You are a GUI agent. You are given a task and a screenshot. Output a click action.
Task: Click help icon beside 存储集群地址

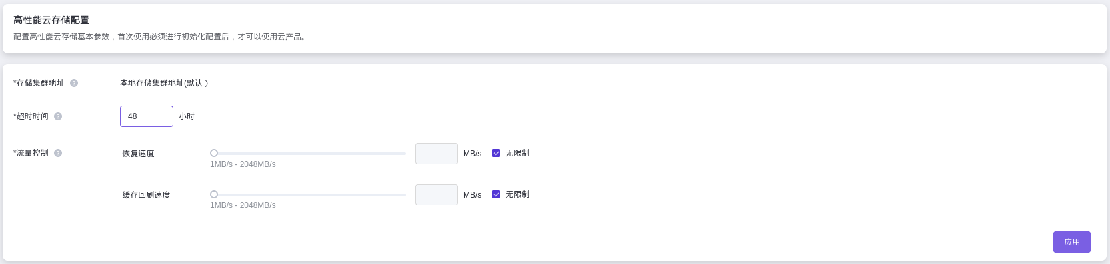point(74,83)
